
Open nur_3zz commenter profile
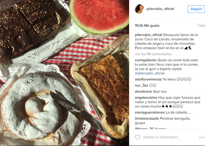pos(141,85)
